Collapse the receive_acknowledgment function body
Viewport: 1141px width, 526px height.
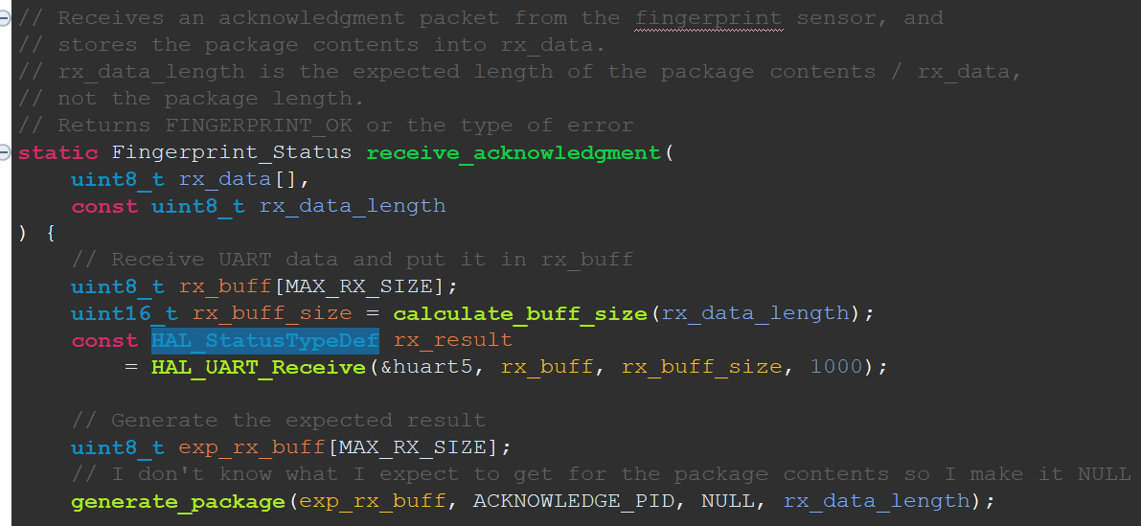[6, 153]
